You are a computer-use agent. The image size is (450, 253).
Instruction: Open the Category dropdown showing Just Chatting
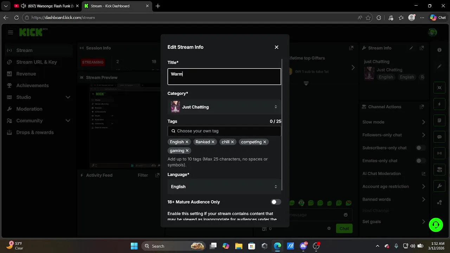coord(224,107)
